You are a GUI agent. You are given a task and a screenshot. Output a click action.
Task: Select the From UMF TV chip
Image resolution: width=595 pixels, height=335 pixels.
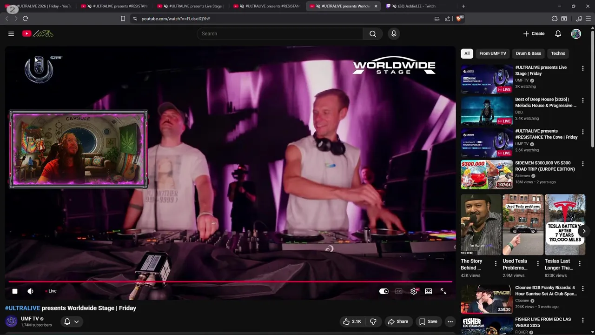pos(493,54)
